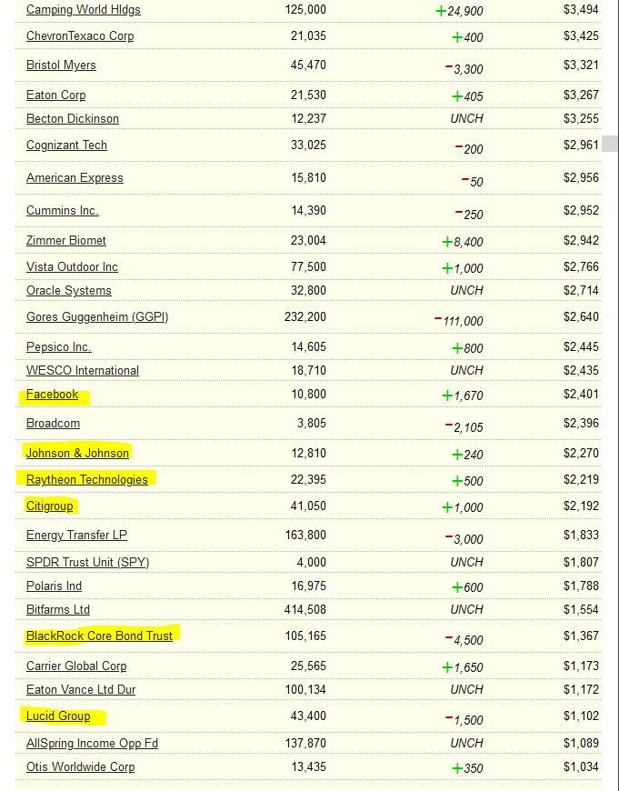Click the $3,425 ChevronTexaco value
The width and height of the screenshot is (619, 791).
(581, 35)
